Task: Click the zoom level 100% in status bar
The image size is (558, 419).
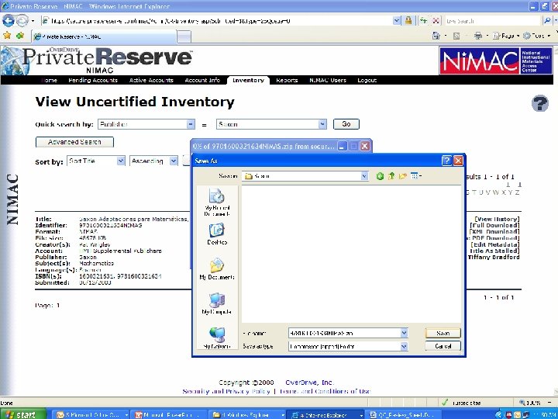Action: tap(536, 403)
